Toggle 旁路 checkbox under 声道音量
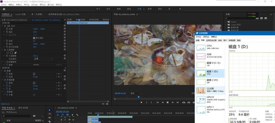Viewport: 275px width, 123px height. point(34,83)
